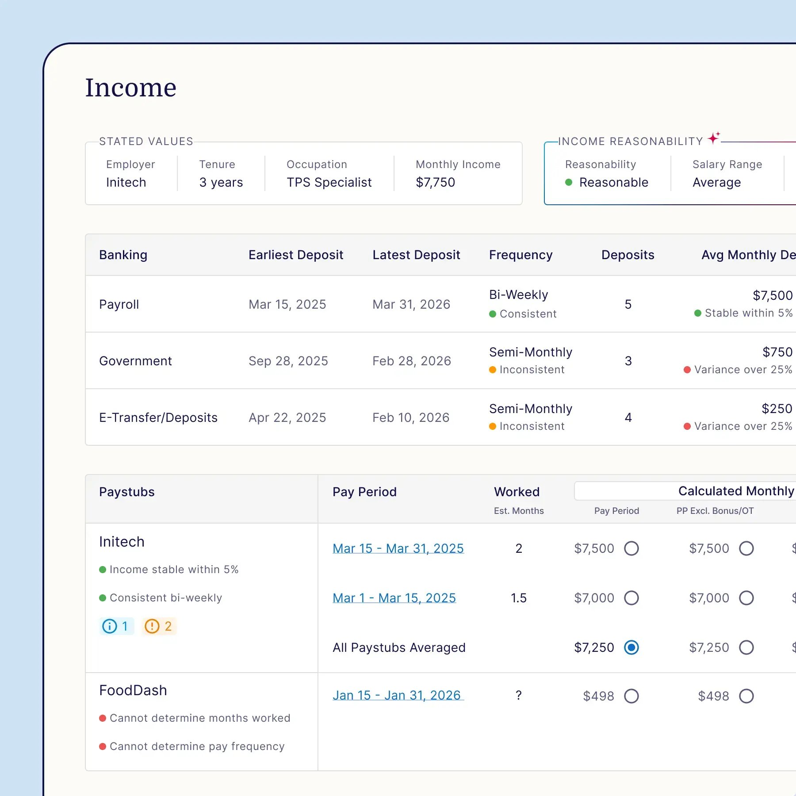Screen dimensions: 796x796
Task: Choose All Paystubs Averaged excluding Bonus/OT
Action: (746, 647)
